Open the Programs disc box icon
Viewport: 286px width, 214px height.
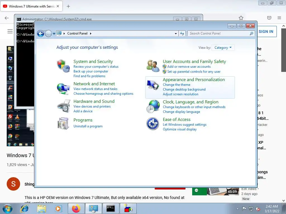click(63, 123)
